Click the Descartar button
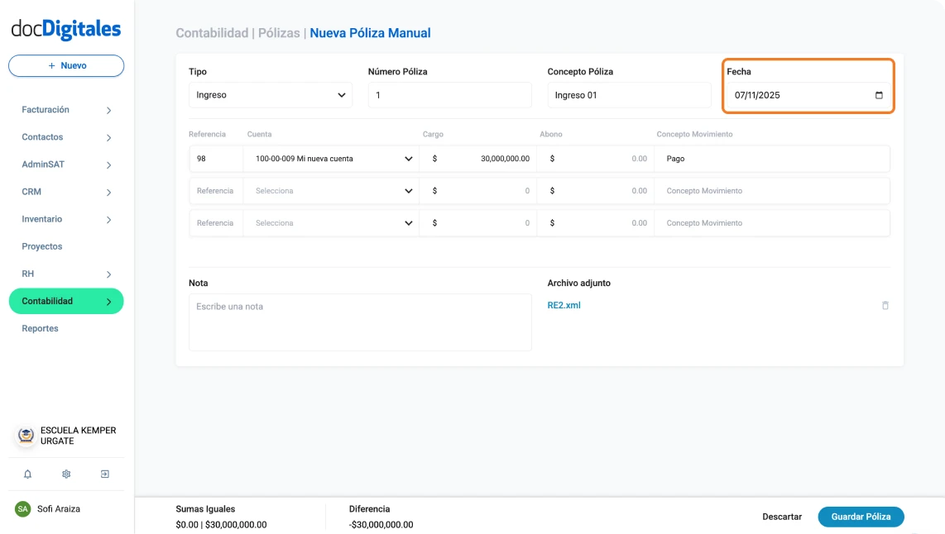The width and height of the screenshot is (945, 534). (x=782, y=517)
